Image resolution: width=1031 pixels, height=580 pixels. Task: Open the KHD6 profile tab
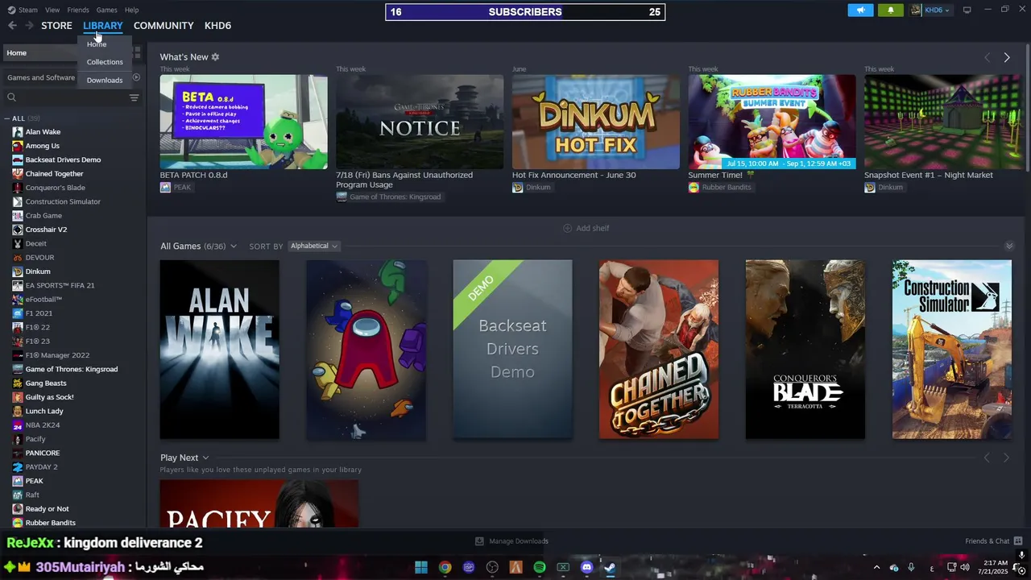[217, 26]
